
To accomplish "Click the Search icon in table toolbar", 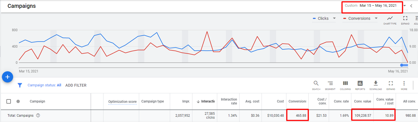I will click(x=316, y=85).
